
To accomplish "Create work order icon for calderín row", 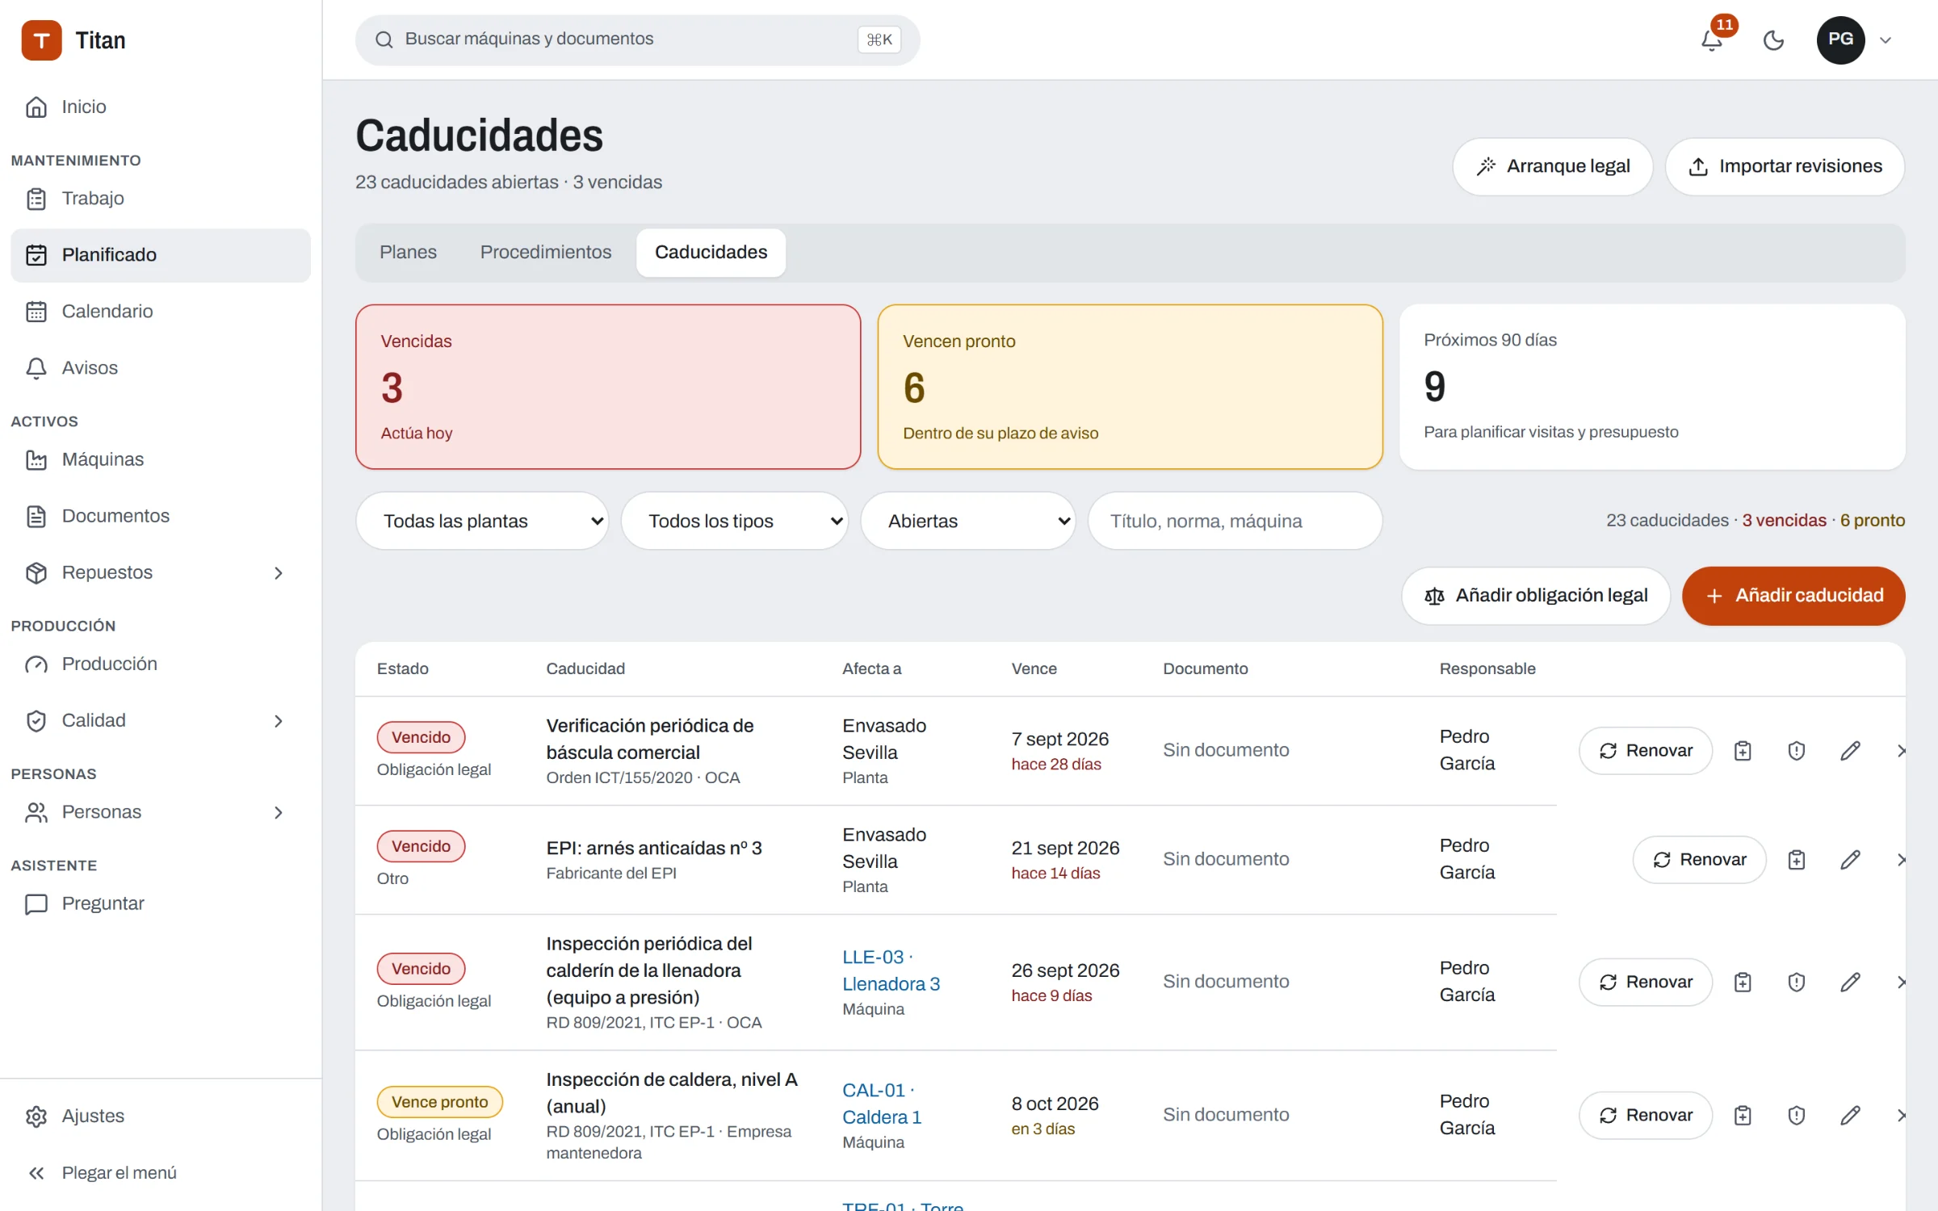I will (x=1743, y=983).
